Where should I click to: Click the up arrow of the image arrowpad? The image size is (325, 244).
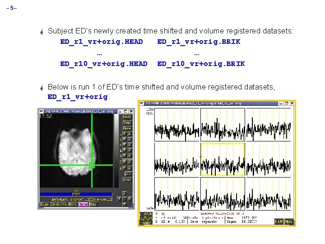pyautogui.click(x=125, y=193)
